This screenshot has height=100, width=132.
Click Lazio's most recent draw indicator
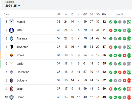tap(129, 64)
